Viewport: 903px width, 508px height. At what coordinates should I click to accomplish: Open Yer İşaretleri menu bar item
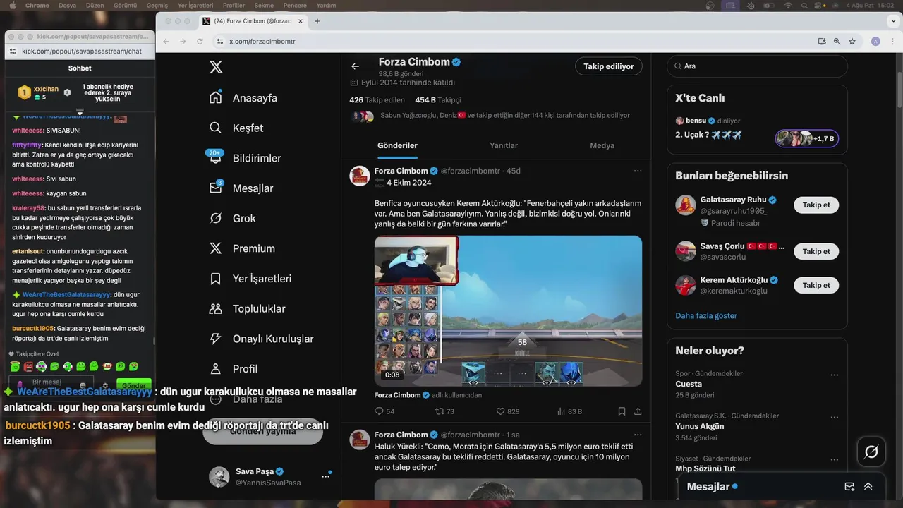coord(195,5)
